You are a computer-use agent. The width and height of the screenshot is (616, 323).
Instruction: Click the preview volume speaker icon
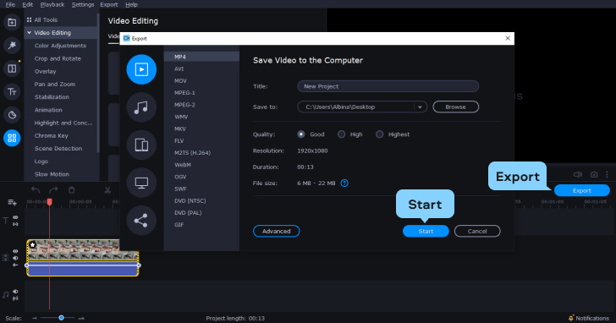[x=577, y=174]
